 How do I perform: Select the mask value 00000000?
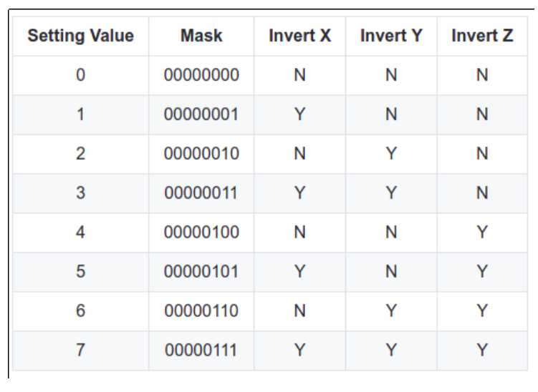tap(201, 76)
